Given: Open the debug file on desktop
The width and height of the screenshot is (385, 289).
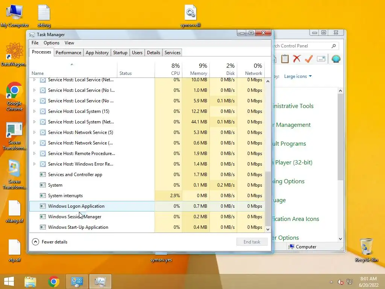Looking at the screenshot, I should click(x=44, y=16).
